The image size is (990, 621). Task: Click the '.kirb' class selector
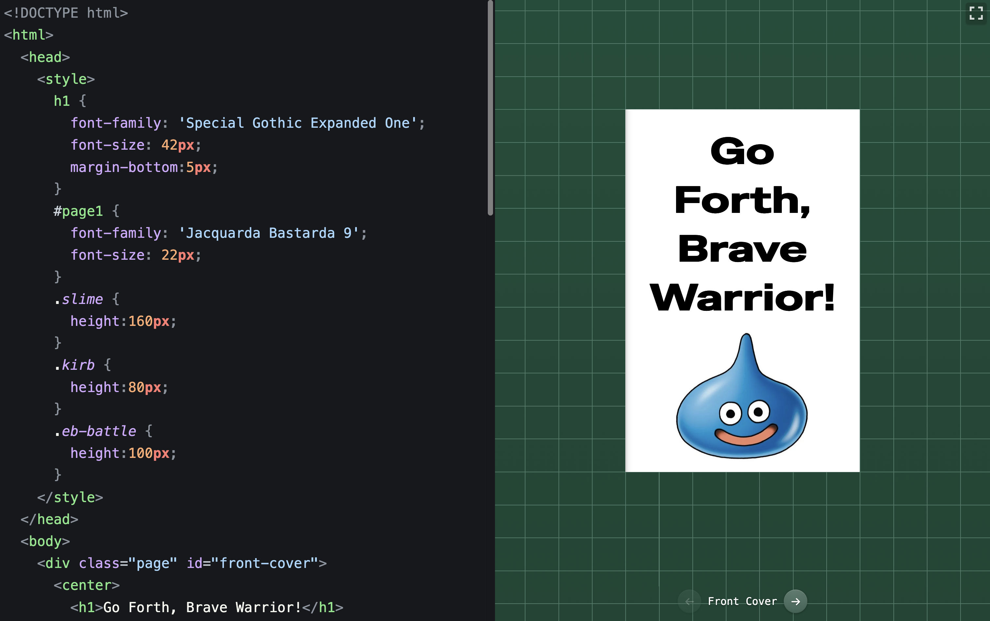(74, 365)
